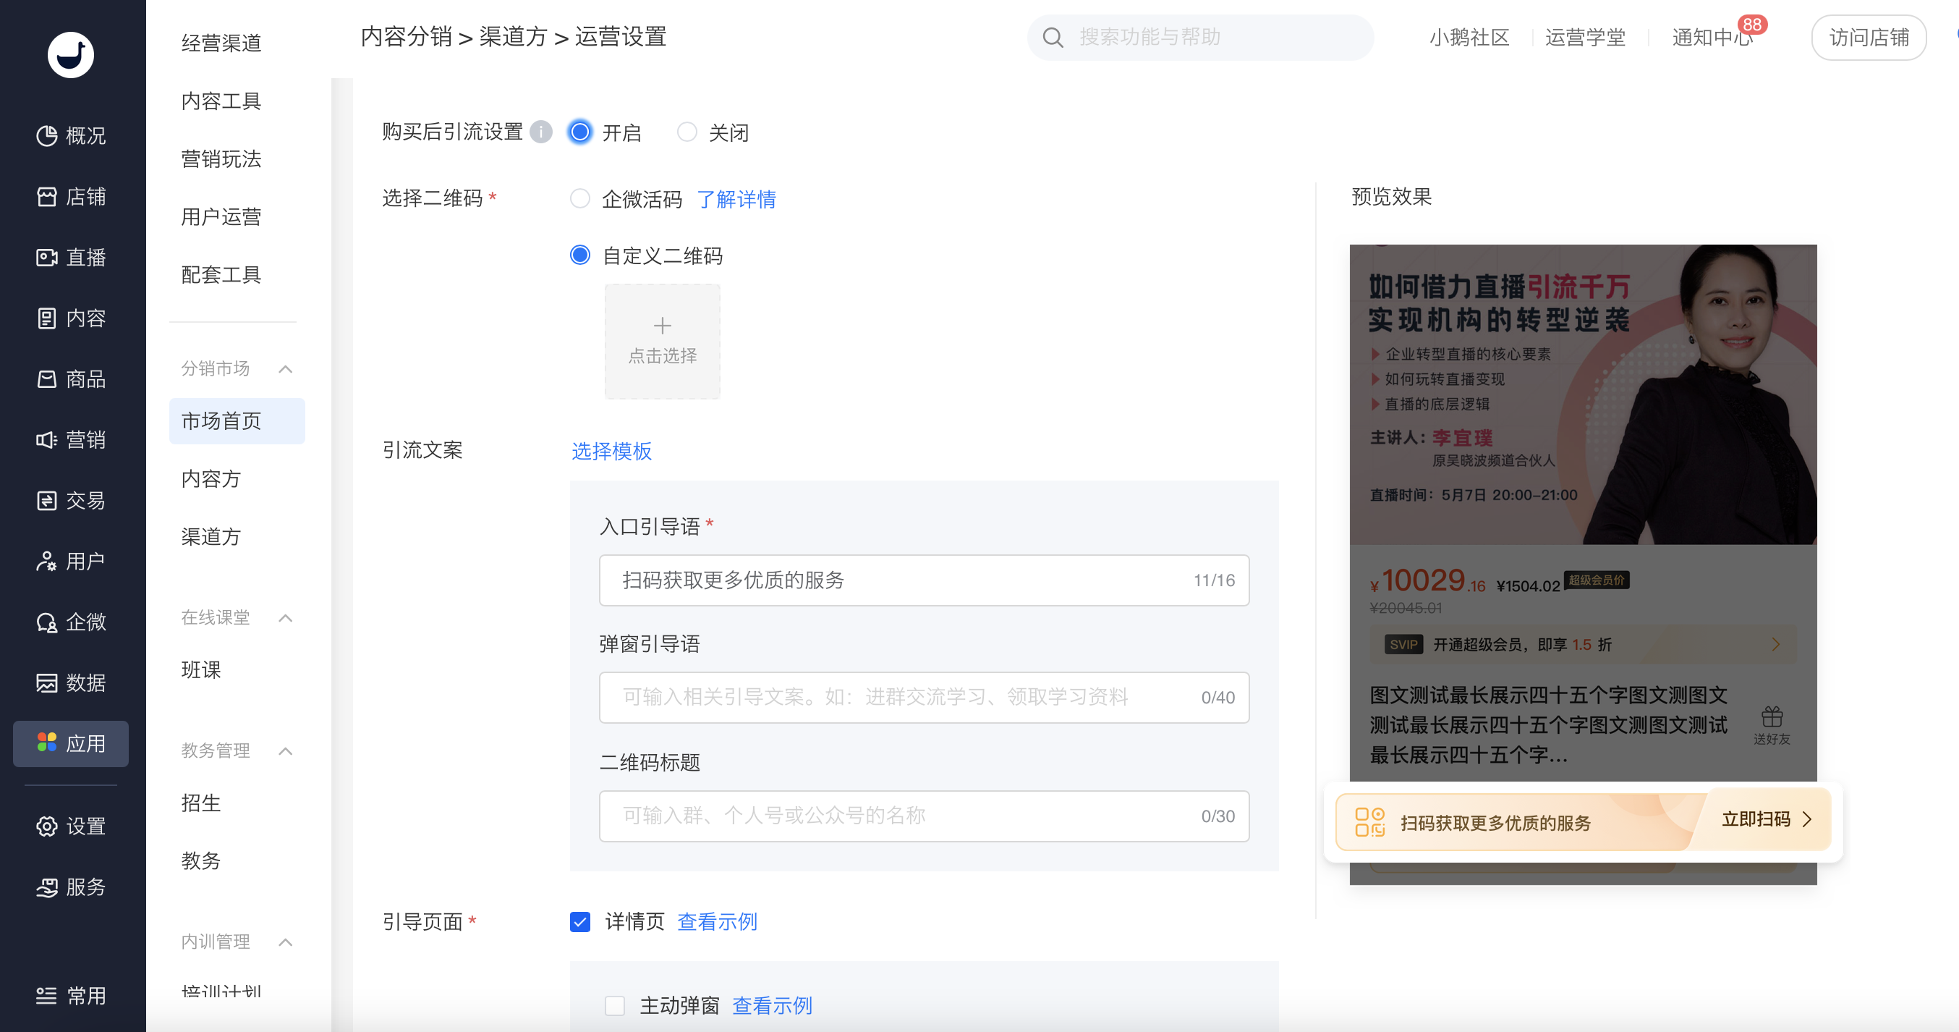
Task: Collapse the 教务管理 group
Action: tap(285, 751)
